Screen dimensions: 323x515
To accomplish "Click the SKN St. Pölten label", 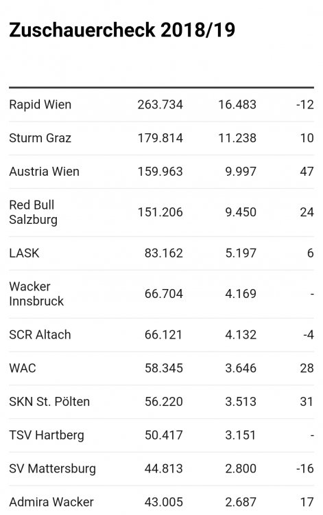I will click(49, 402).
